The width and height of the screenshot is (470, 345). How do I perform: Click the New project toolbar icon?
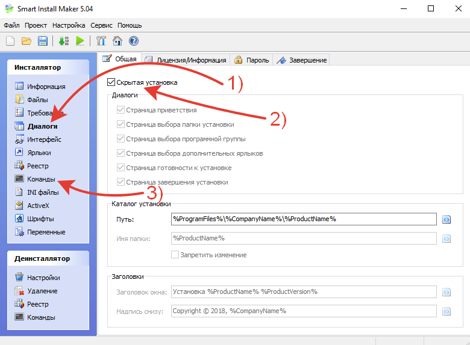(10, 41)
